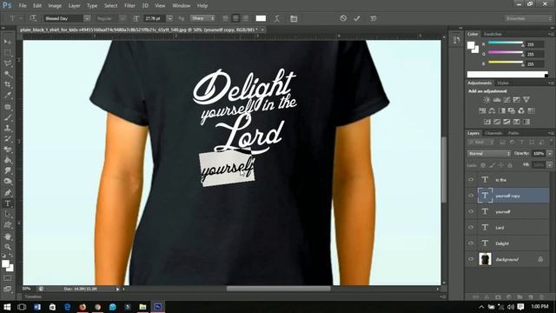Hide the 'Lord' text layer
The image size is (556, 313).
tap(471, 227)
